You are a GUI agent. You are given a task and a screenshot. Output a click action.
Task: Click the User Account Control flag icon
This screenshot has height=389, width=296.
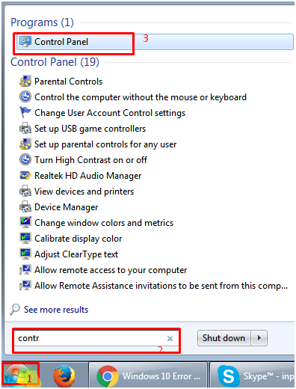25,112
